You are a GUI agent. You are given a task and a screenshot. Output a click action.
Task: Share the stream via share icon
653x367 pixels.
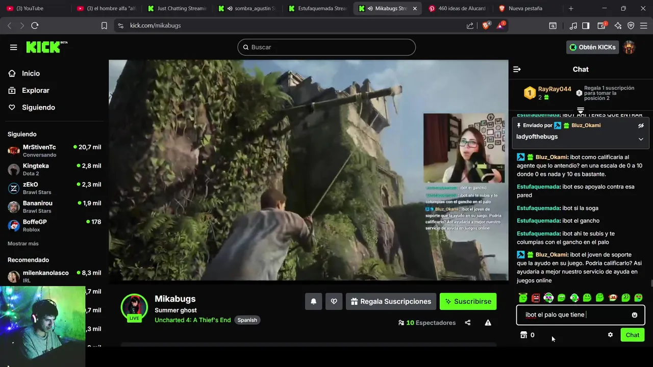(x=468, y=323)
